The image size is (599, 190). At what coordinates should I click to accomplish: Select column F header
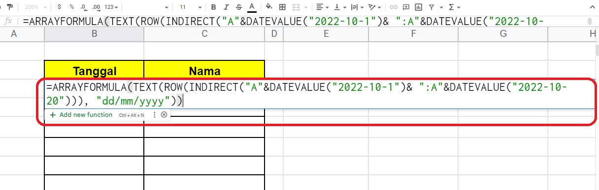pos(414,34)
